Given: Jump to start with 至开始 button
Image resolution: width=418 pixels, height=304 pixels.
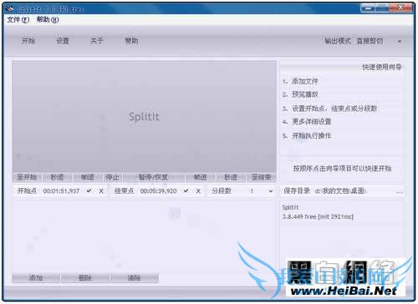Looking at the screenshot, I should click(x=27, y=177).
